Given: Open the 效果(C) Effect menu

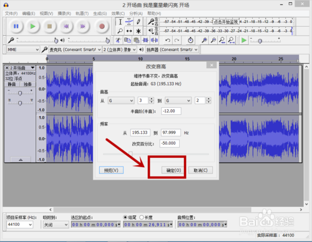Looking at the screenshot, I should [x=118, y=14].
